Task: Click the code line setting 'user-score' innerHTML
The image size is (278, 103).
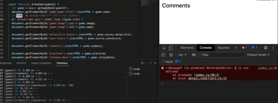Action: coord(67,38)
